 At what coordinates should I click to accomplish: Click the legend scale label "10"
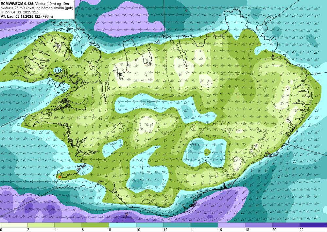pyautogui.click(x=138, y=230)
